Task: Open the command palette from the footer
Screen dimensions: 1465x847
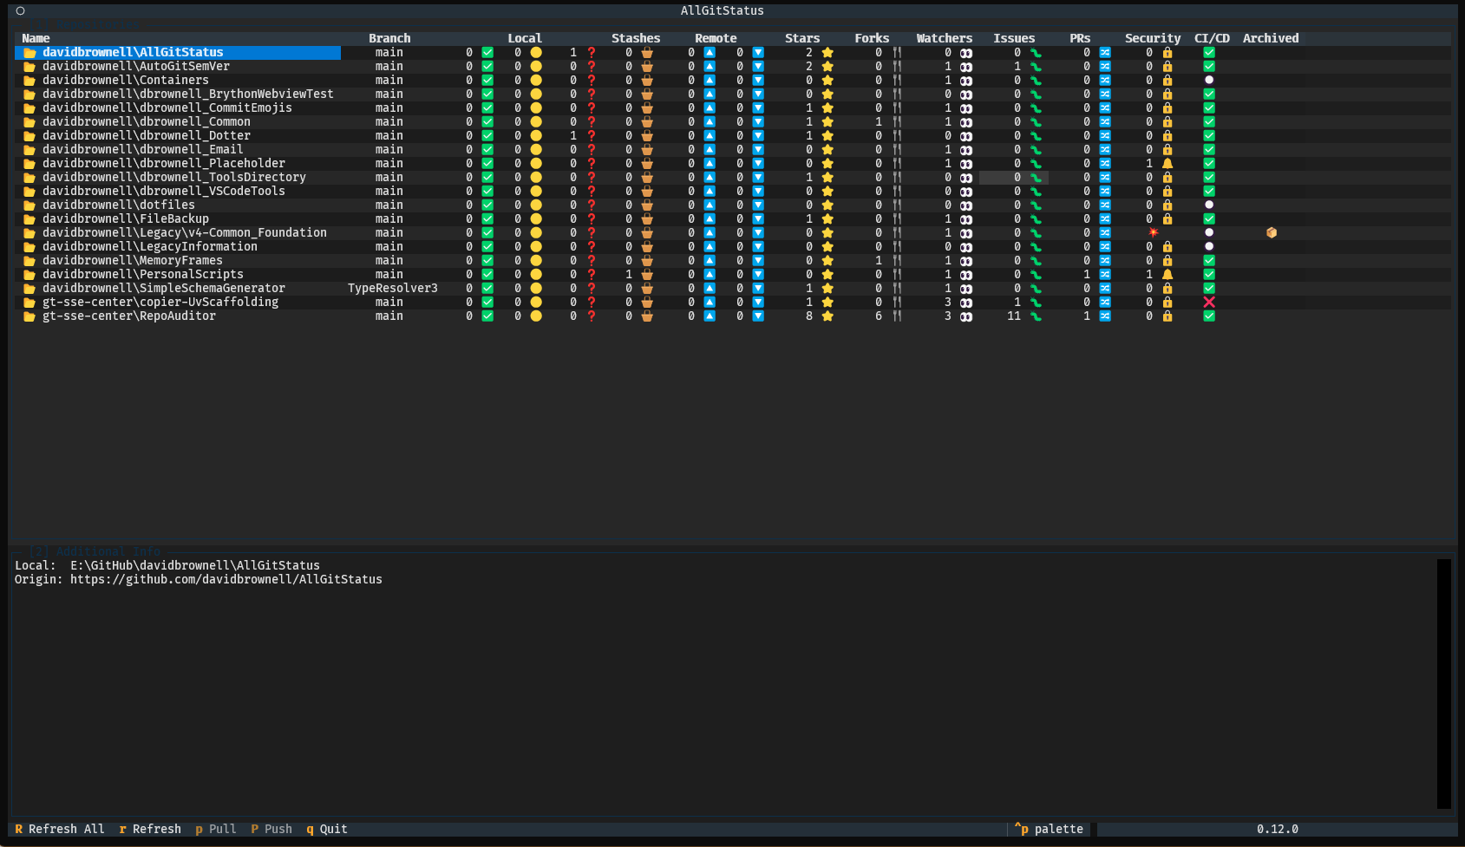Action: (x=1049, y=830)
